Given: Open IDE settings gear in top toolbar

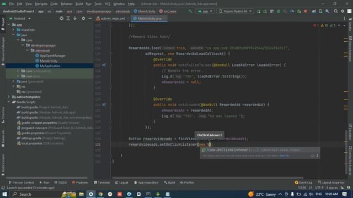Looking at the screenshot, I should 343,11.
